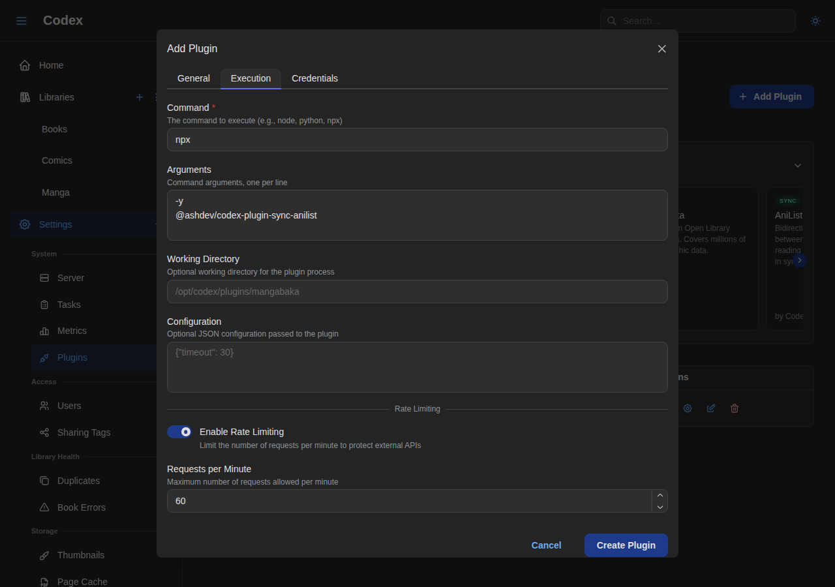Click the Create Plugin button

coord(626,545)
